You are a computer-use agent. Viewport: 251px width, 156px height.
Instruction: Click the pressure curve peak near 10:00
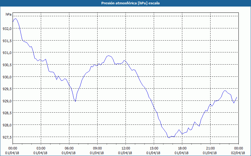(x=109, y=56)
